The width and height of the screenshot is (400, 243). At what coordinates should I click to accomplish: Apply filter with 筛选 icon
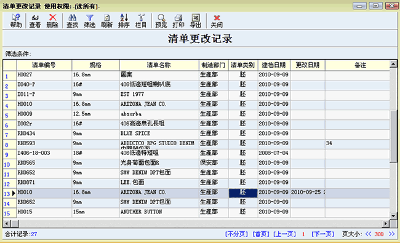coord(90,21)
